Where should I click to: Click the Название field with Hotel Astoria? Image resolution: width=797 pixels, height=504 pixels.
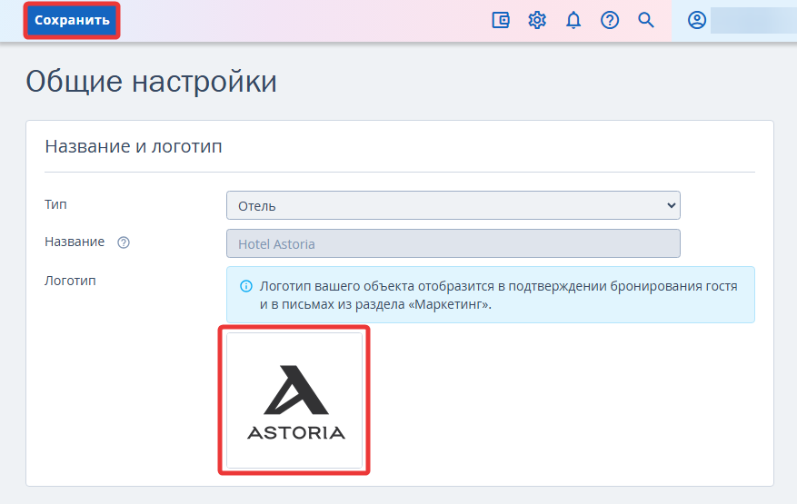click(453, 243)
